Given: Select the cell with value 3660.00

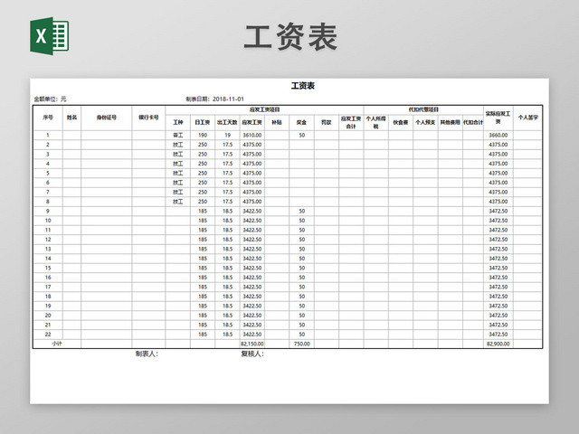Looking at the screenshot, I should coord(498,135).
